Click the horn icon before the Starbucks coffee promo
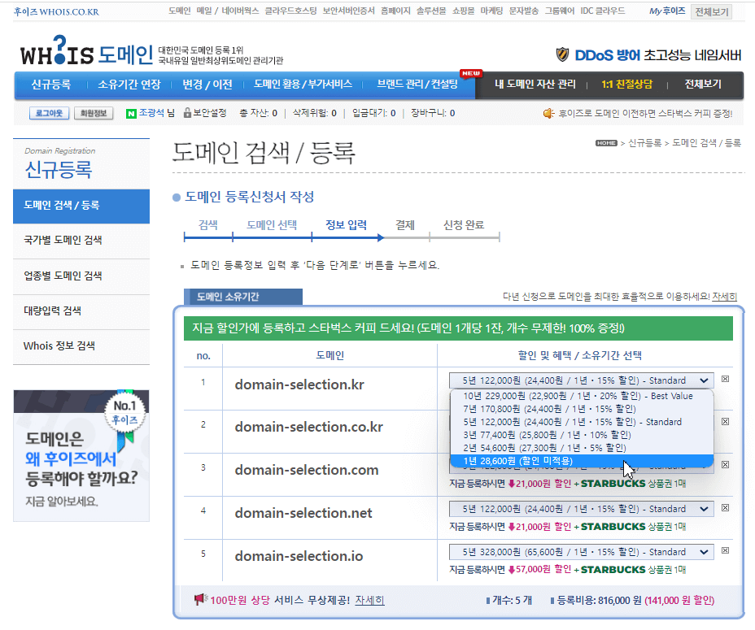The height and width of the screenshot is (630, 755). (x=547, y=113)
